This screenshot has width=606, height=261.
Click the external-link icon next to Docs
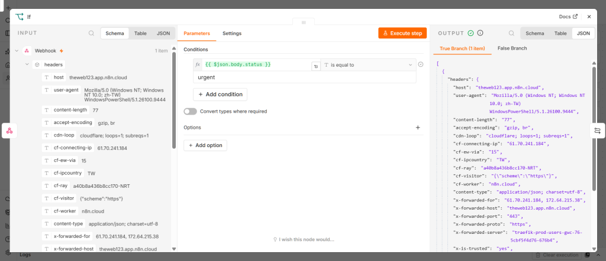tap(575, 17)
